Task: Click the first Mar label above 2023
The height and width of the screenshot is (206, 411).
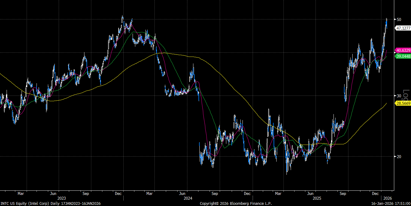Action: pyautogui.click(x=21, y=193)
